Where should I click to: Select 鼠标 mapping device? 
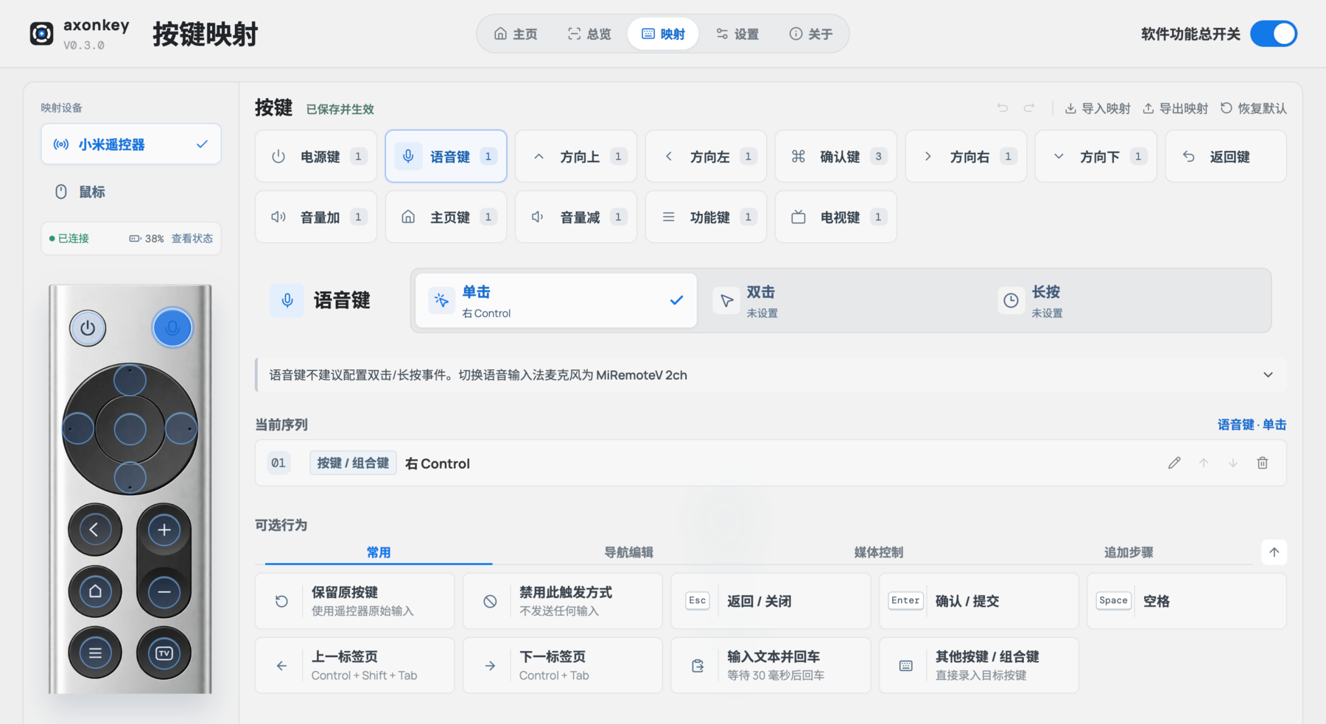coord(131,192)
